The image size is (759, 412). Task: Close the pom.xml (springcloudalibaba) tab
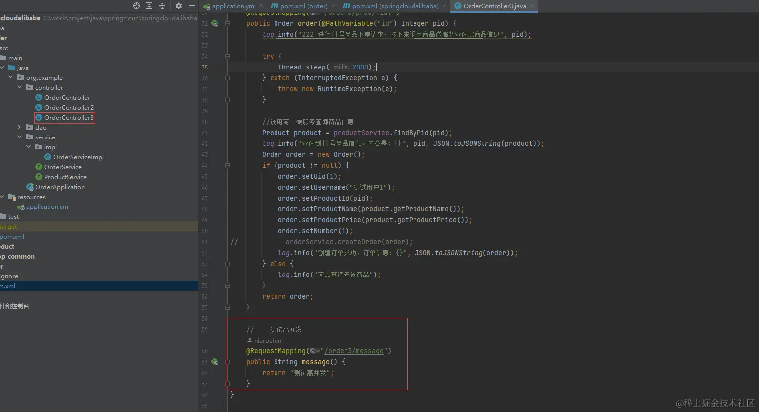click(444, 6)
